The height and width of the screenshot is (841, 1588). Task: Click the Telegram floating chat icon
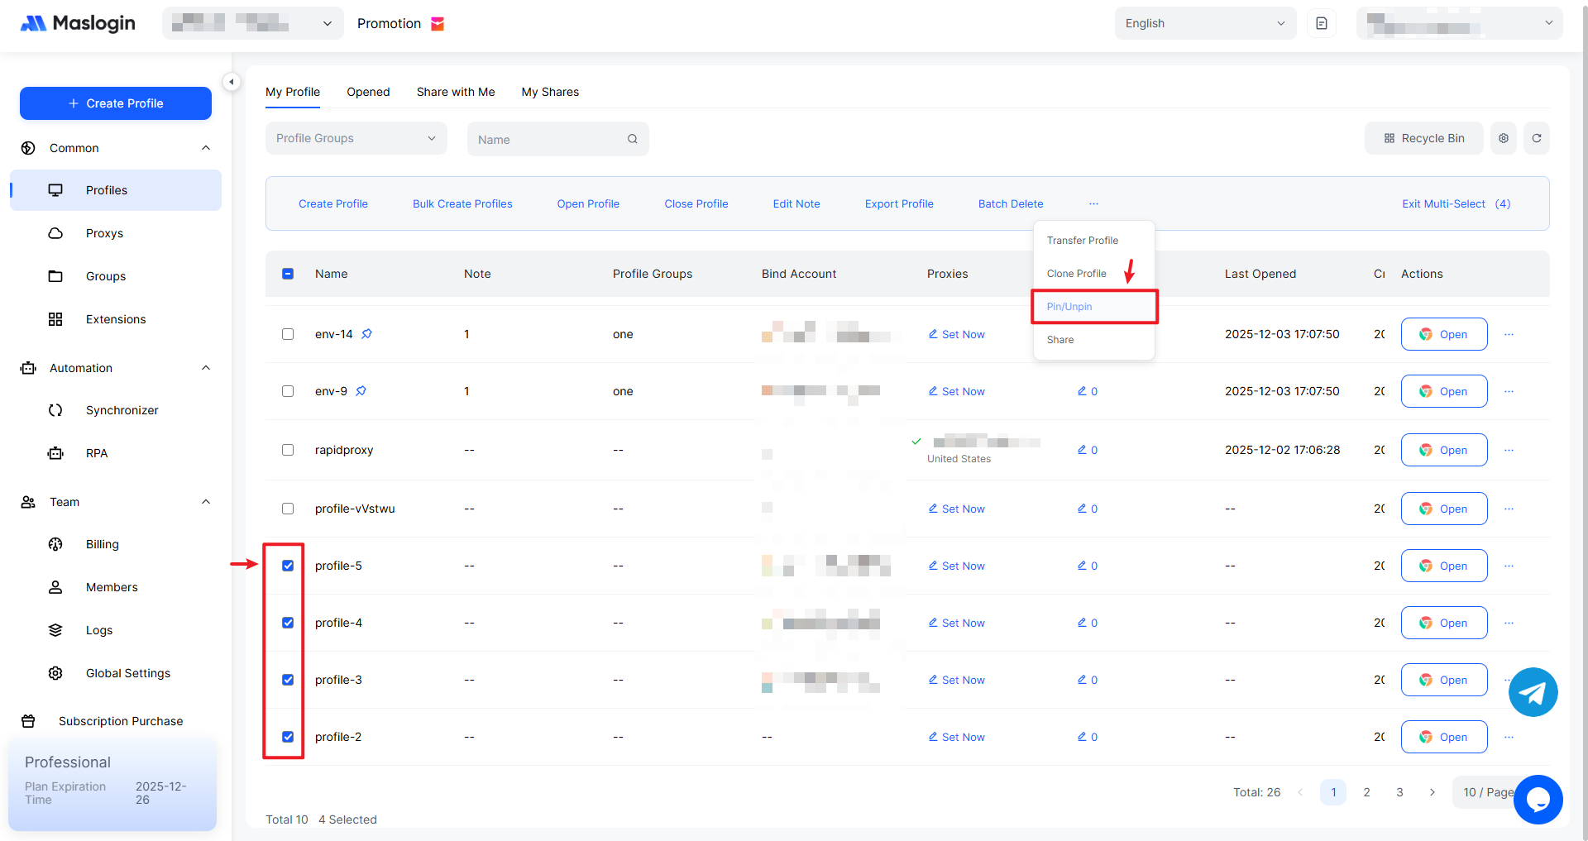click(1533, 692)
